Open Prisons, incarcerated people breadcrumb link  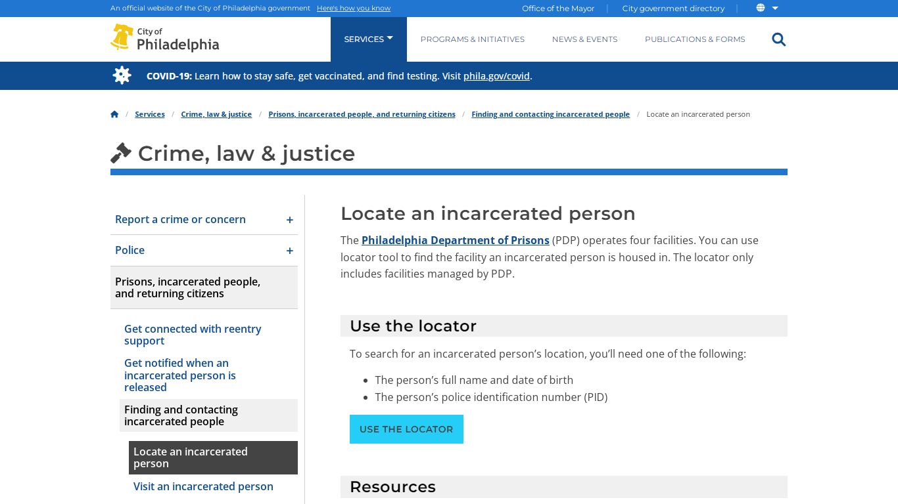(x=362, y=114)
